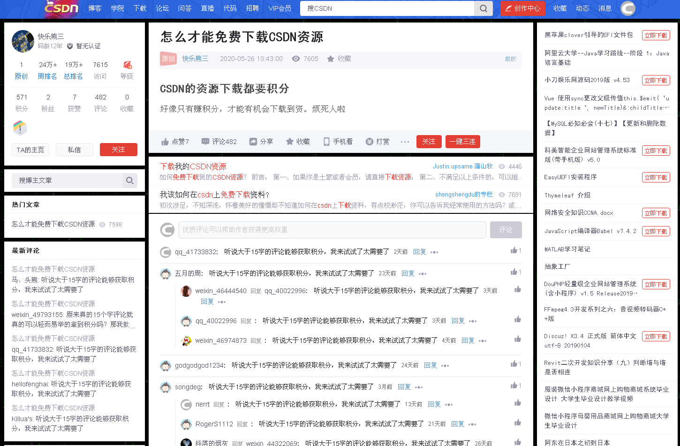This screenshot has height=446, width=680.
Task: Click the 私信 button
Action: 74,150
